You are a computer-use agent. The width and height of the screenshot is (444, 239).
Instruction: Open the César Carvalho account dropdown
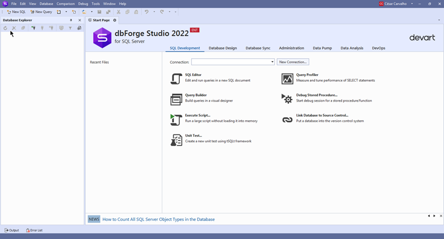click(x=412, y=4)
